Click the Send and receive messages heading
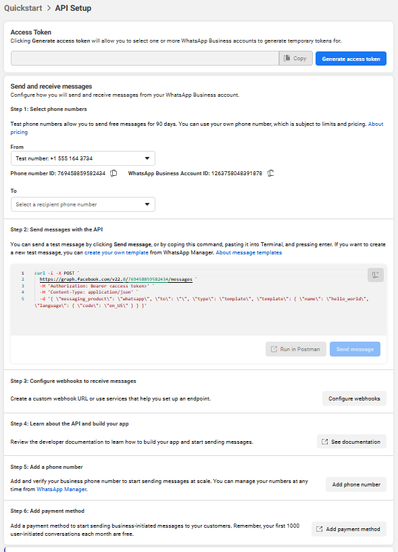Image resolution: width=398 pixels, height=552 pixels. (x=51, y=87)
